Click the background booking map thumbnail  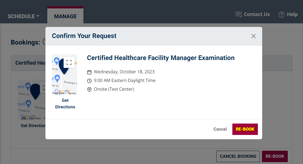tap(32, 100)
